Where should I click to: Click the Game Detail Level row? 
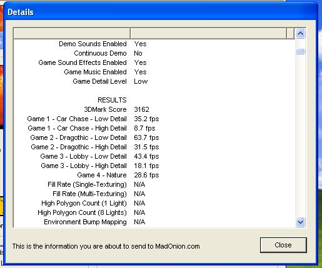[x=154, y=81]
